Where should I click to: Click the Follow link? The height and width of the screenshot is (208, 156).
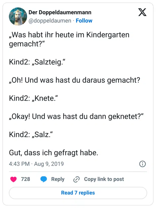pos(84,21)
